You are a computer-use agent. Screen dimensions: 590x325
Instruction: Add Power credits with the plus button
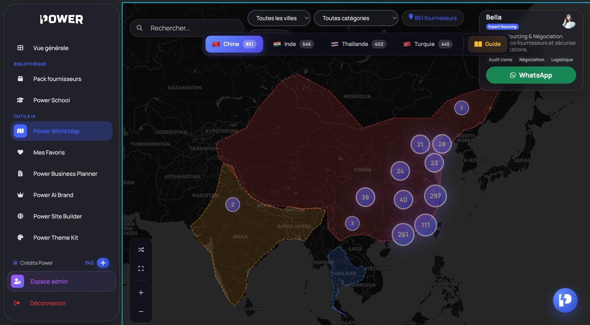103,263
